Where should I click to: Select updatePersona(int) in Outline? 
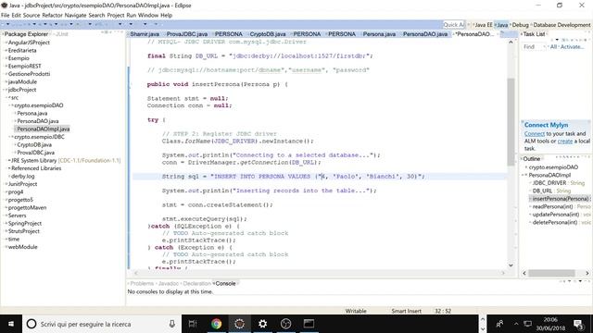tap(556, 215)
